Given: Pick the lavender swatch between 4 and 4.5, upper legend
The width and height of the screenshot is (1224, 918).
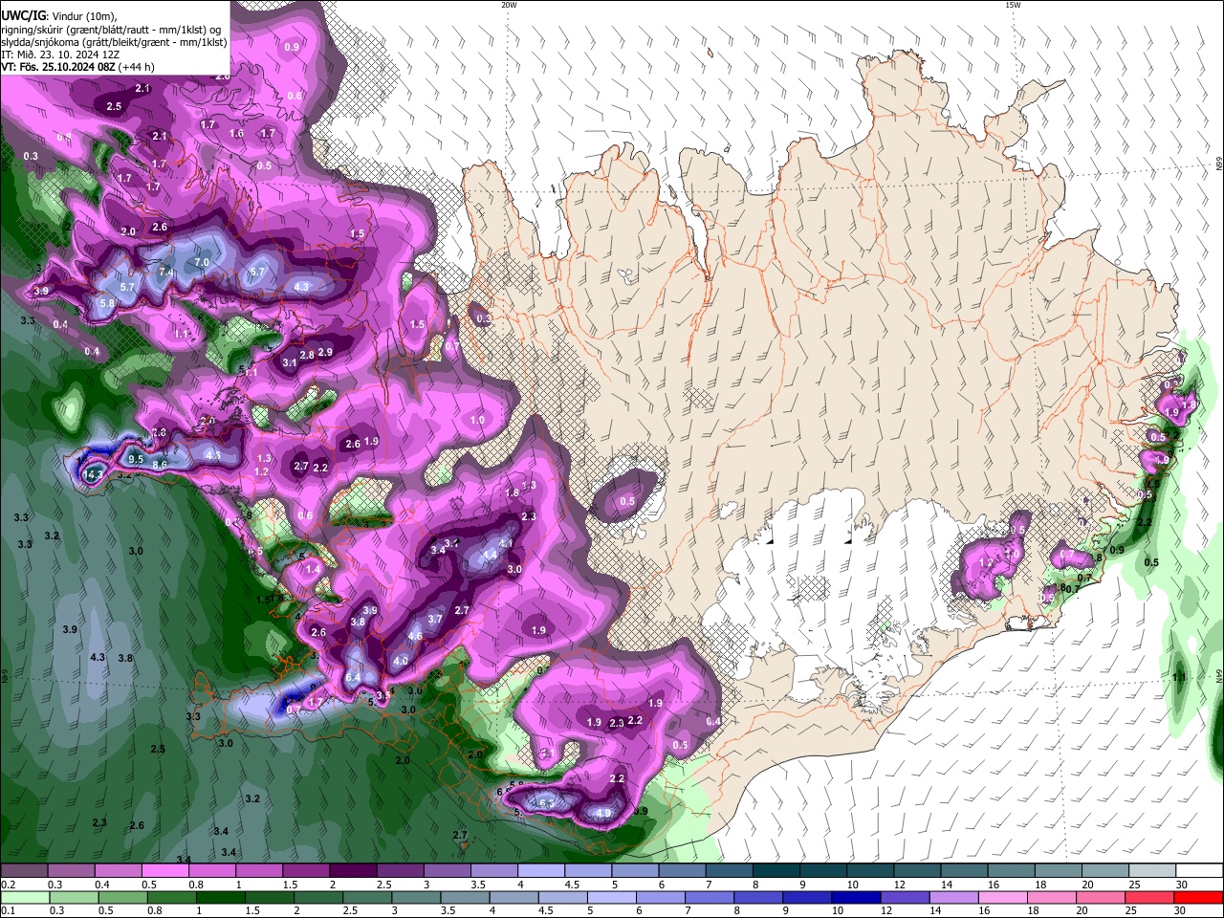Looking at the screenshot, I should point(540,871).
